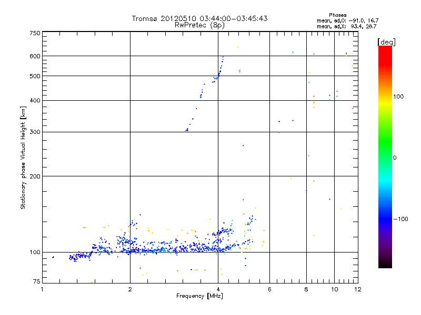Image resolution: width=421 pixels, height=315 pixels.
Task: Click the blue trace start point at 300 km
Action: point(185,132)
